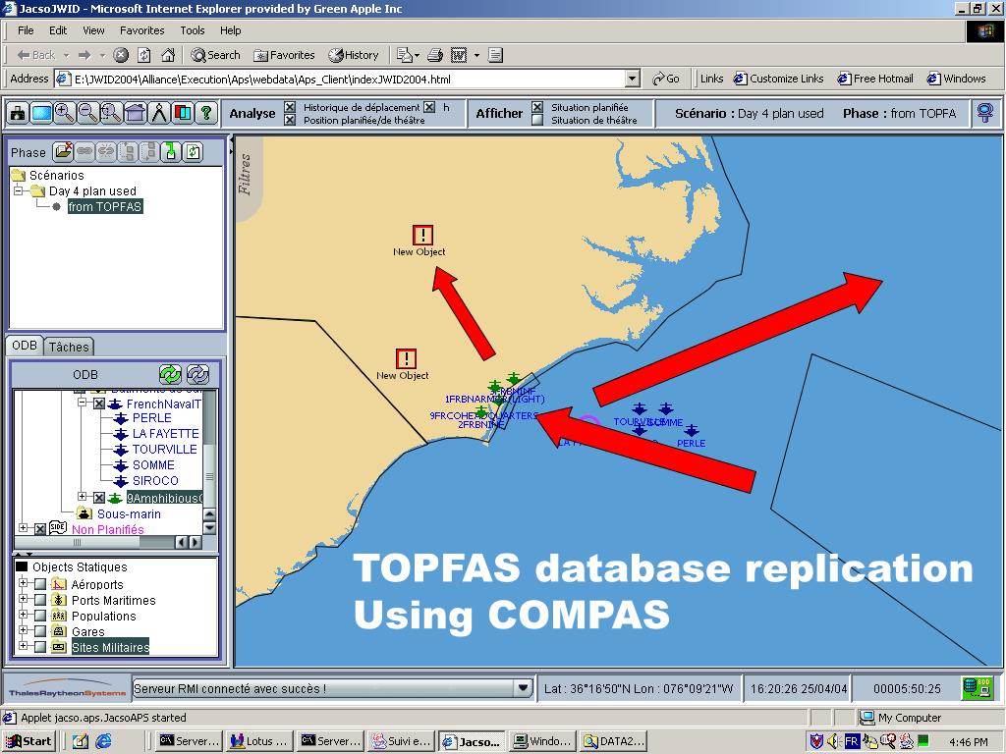
Task: Expand the Aéroports tree node
Action: point(24,583)
